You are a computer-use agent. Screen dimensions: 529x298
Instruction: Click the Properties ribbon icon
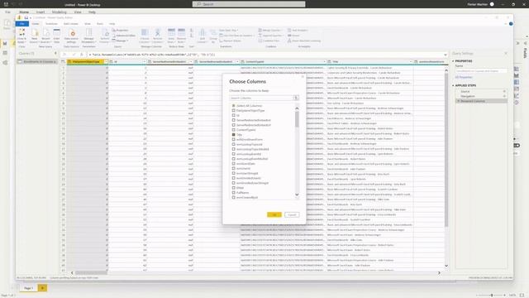click(121, 31)
